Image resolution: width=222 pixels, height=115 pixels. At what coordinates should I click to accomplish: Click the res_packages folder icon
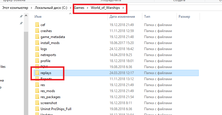pyautogui.click(x=37, y=97)
